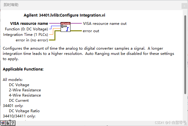
Task: Click VISA resource name out label
Action: [x=105, y=24]
